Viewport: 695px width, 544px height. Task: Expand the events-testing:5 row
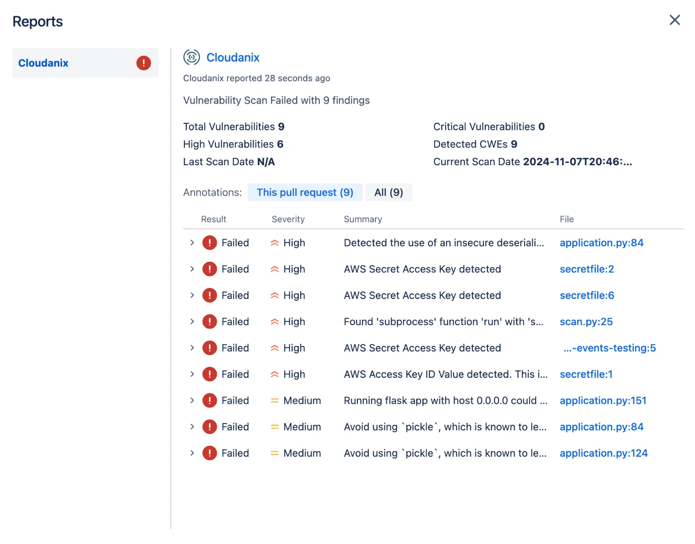(x=192, y=348)
